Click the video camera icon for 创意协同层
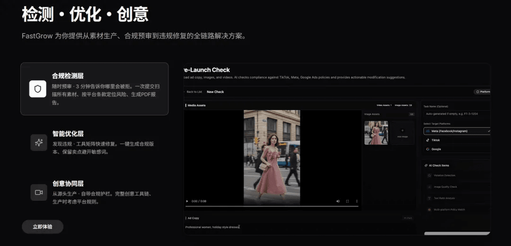This screenshot has width=511, height=246. (38, 192)
